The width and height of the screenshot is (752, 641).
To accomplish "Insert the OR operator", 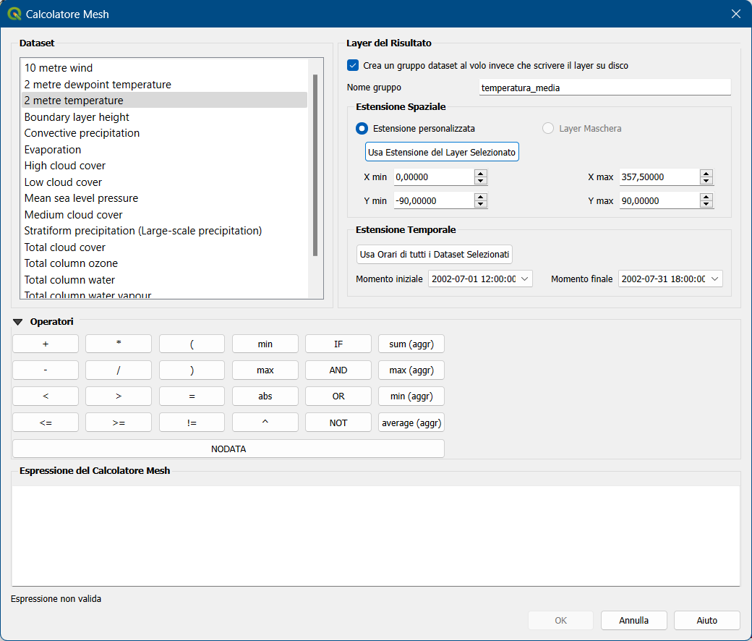I will tap(338, 396).
